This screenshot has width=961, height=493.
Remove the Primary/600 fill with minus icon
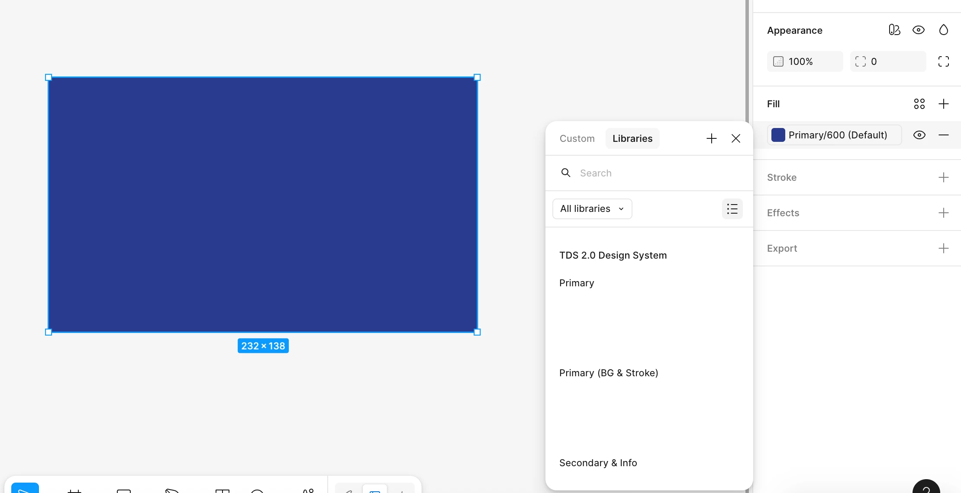point(944,135)
